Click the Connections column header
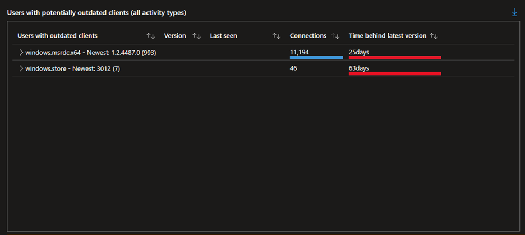This screenshot has width=525, height=235. 308,36
